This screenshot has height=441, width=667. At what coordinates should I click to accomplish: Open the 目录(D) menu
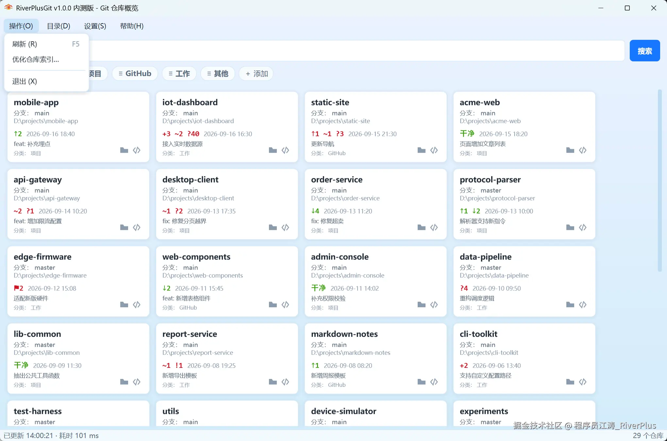pos(58,26)
